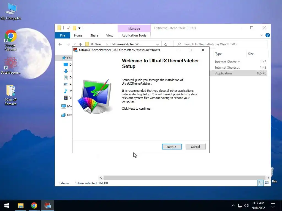282x211 pixels.
Task: Open Downloads folder in navigation pane
Action: point(68,71)
